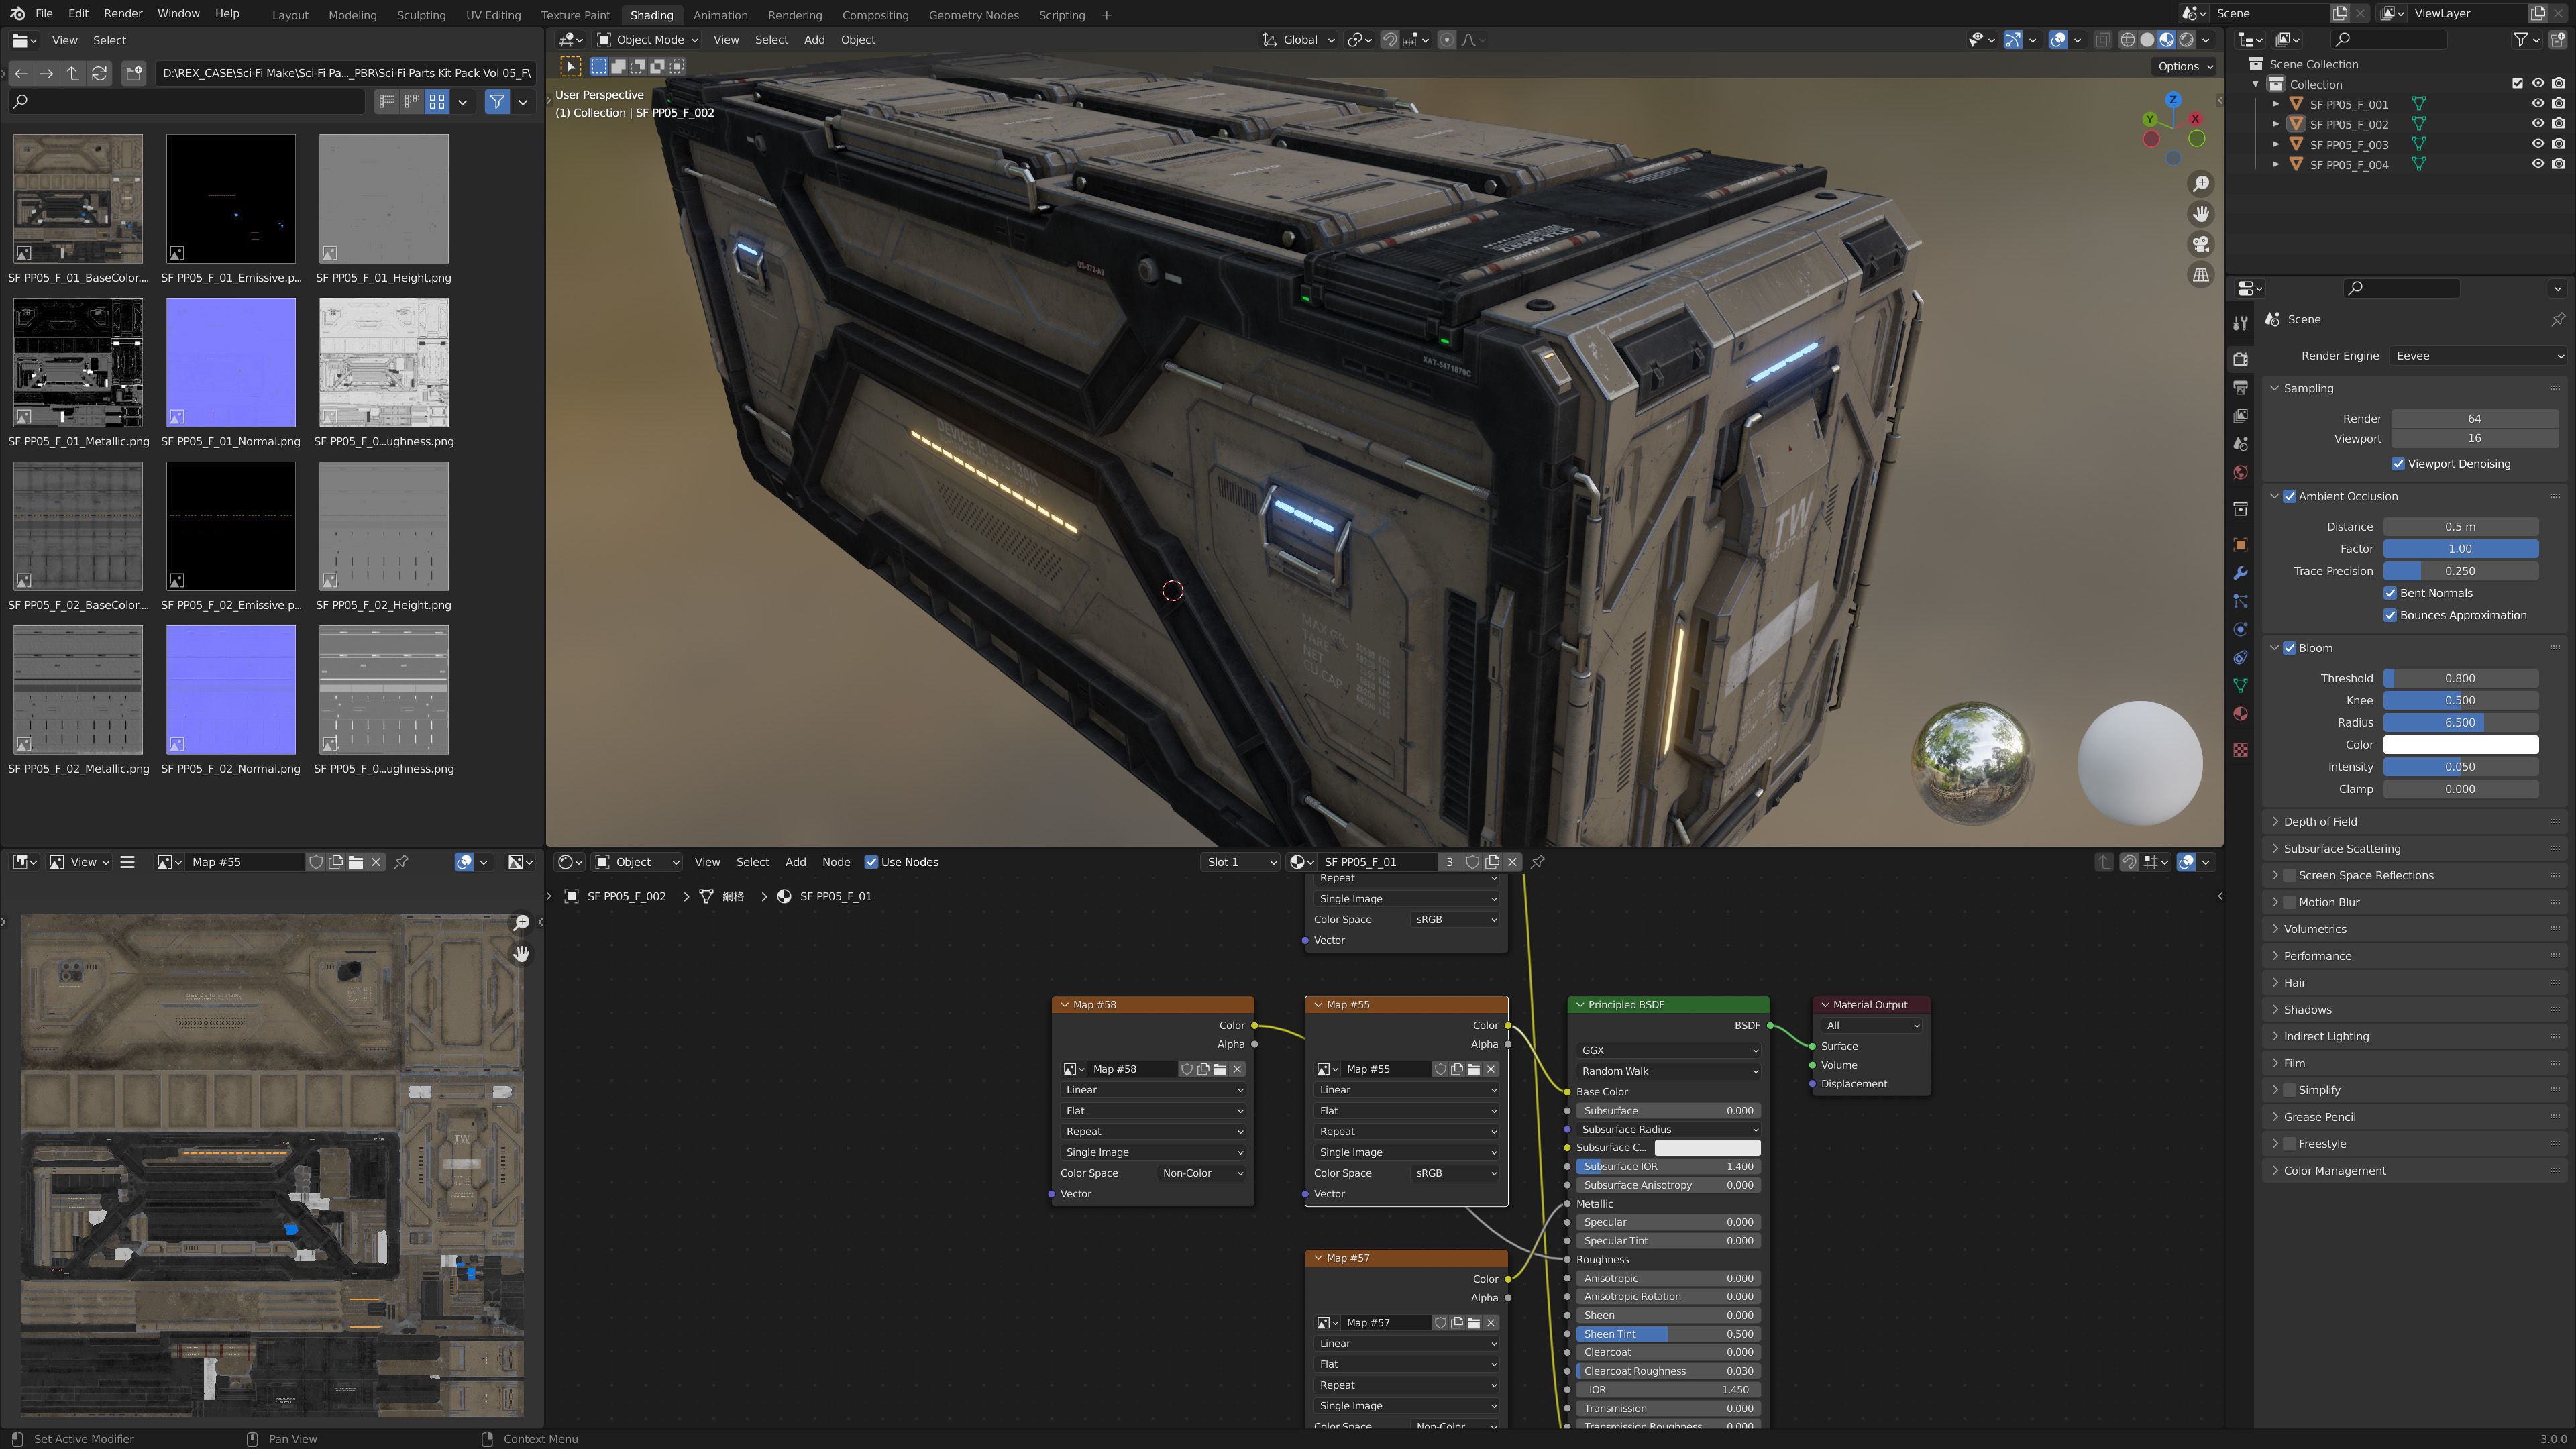The image size is (2576, 1449).
Task: Uncheck Bent Normals option
Action: click(2390, 593)
